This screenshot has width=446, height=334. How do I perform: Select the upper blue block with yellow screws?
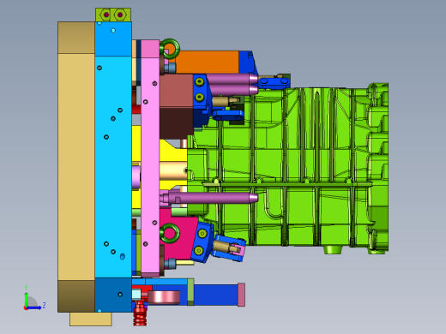[201, 91]
